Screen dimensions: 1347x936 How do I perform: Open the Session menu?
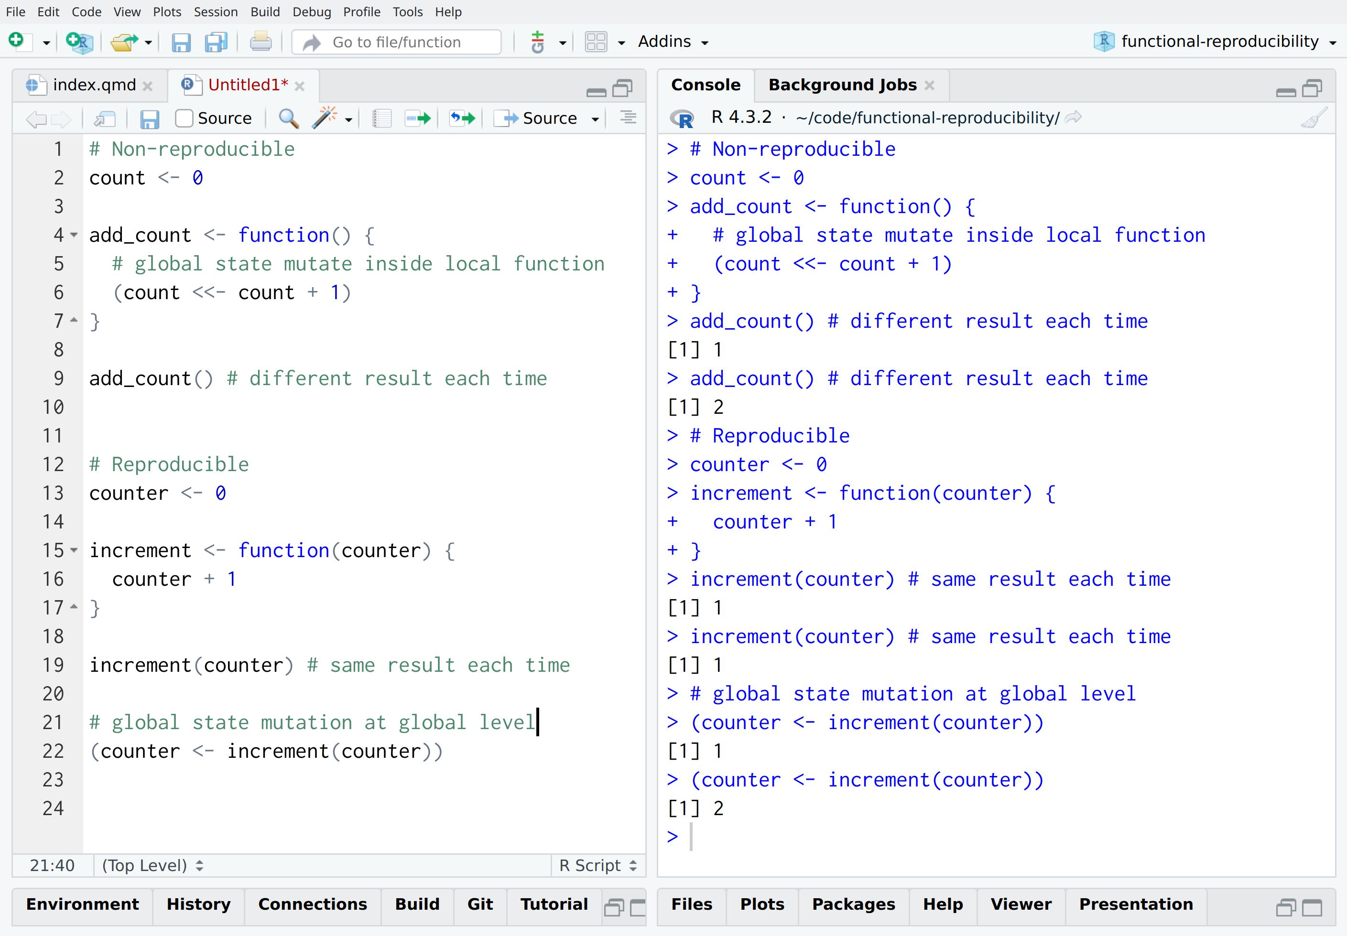(x=215, y=12)
